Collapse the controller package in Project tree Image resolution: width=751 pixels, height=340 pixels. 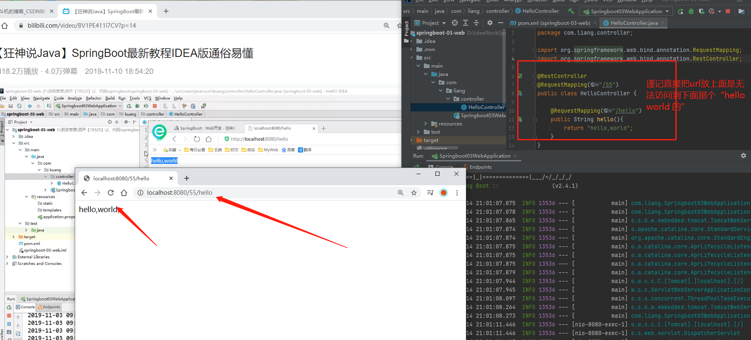448,99
